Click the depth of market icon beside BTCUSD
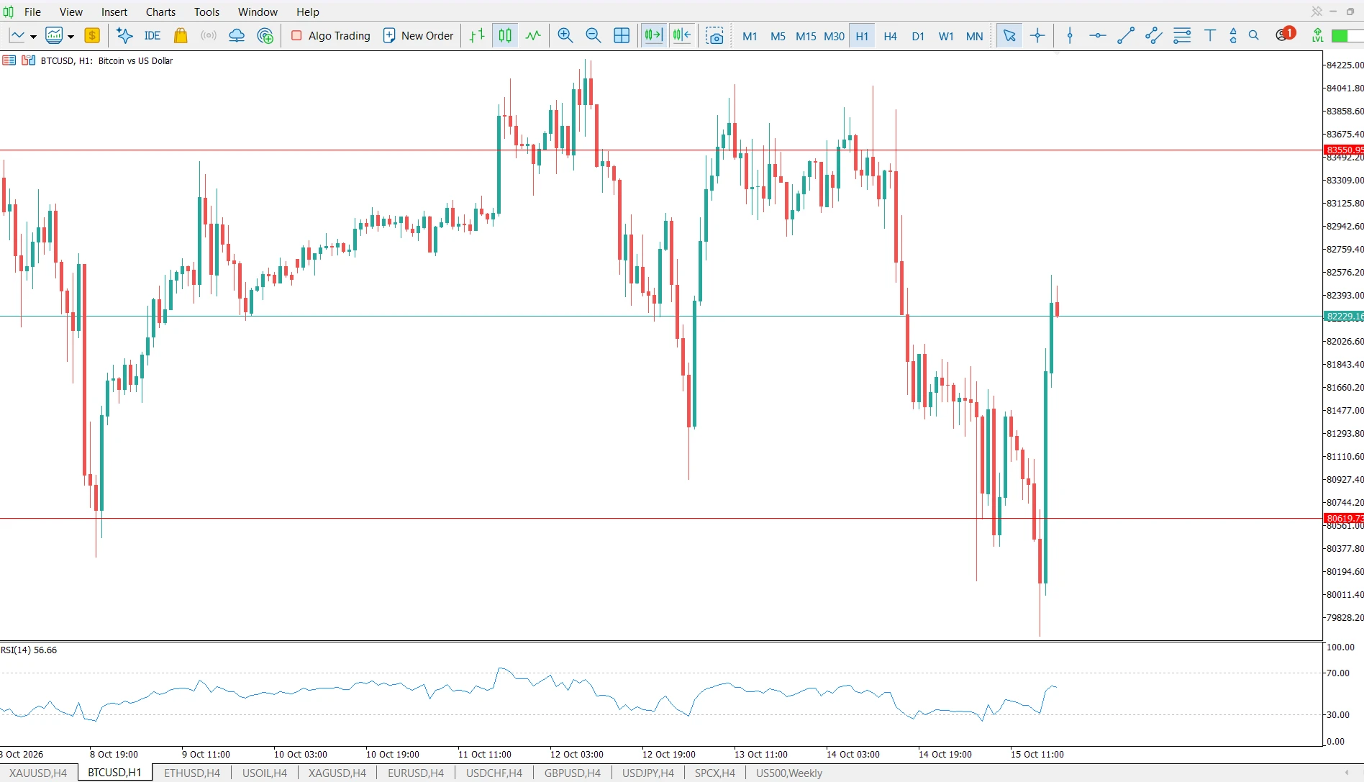The width and height of the screenshot is (1364, 782). [x=29, y=60]
